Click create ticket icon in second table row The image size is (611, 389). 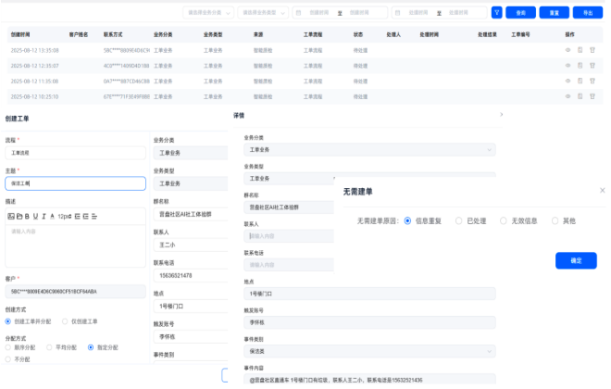[x=580, y=65]
